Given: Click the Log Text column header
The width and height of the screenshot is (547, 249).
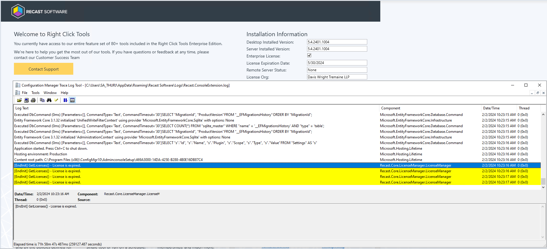Looking at the screenshot, I should click(x=196, y=108).
